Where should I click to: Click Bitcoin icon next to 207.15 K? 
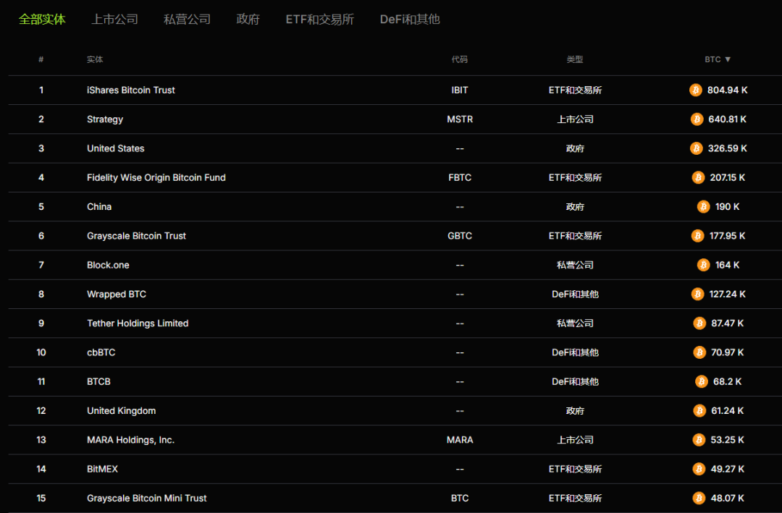click(698, 177)
